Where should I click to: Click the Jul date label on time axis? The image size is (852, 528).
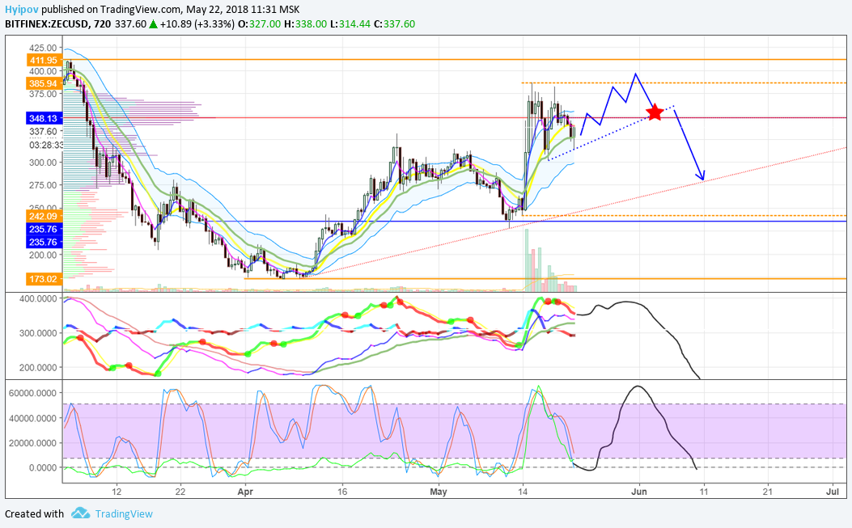832,492
